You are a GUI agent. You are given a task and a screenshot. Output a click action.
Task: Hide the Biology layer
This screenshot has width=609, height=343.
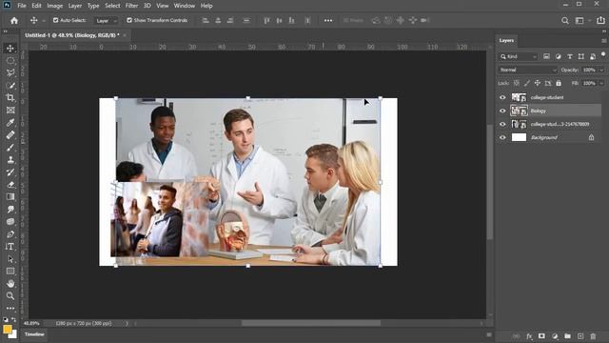click(x=502, y=111)
